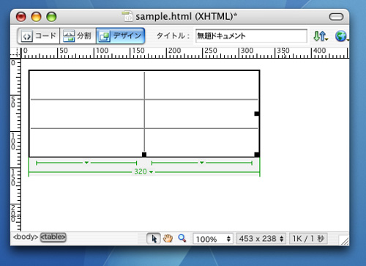
Task: Click the yellow minimize window button
Action: coord(36,17)
